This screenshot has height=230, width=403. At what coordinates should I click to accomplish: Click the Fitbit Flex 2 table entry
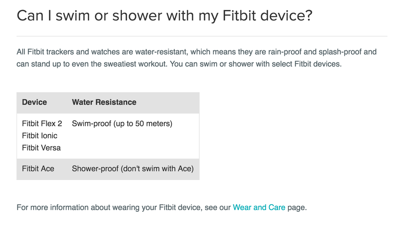tap(42, 124)
